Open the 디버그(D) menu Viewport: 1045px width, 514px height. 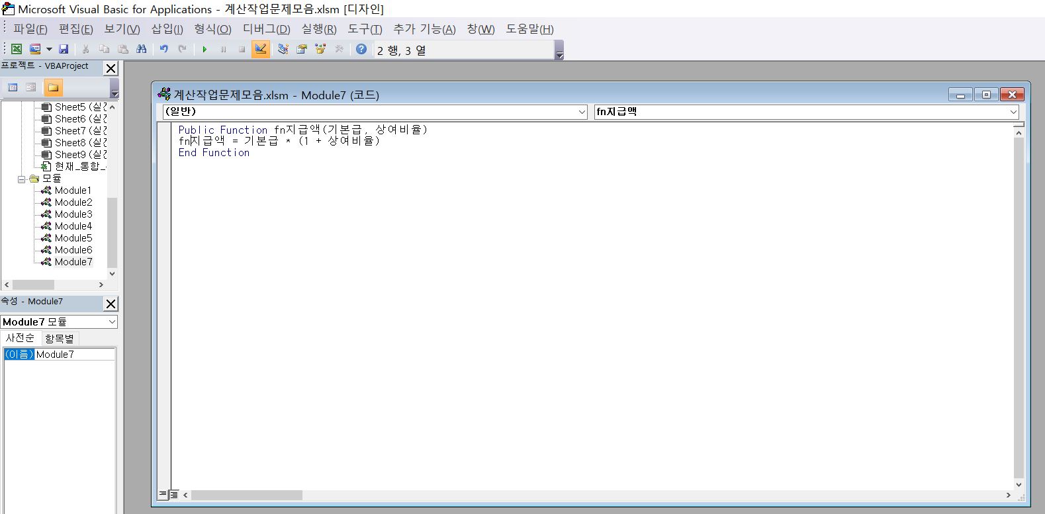(x=266, y=29)
